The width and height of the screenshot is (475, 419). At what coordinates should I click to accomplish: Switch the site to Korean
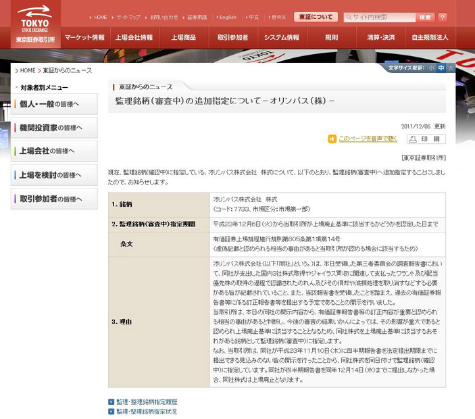(278, 18)
